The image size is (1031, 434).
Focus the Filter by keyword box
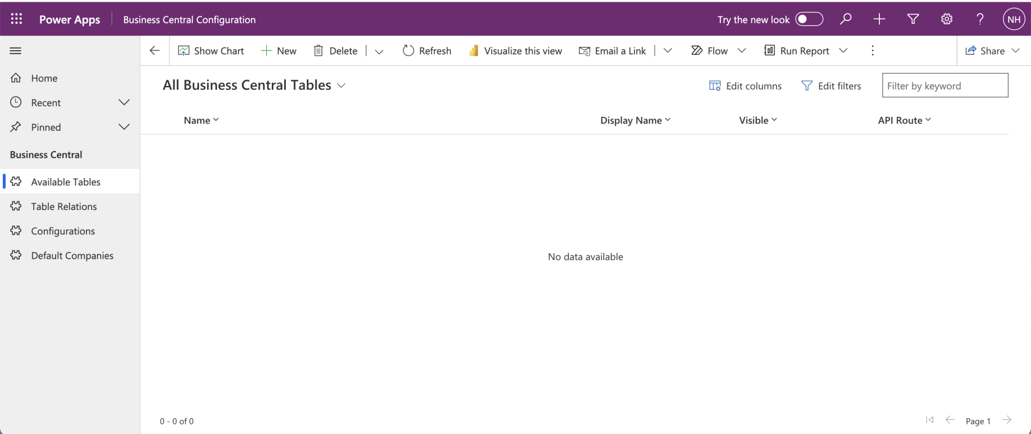pyautogui.click(x=945, y=85)
